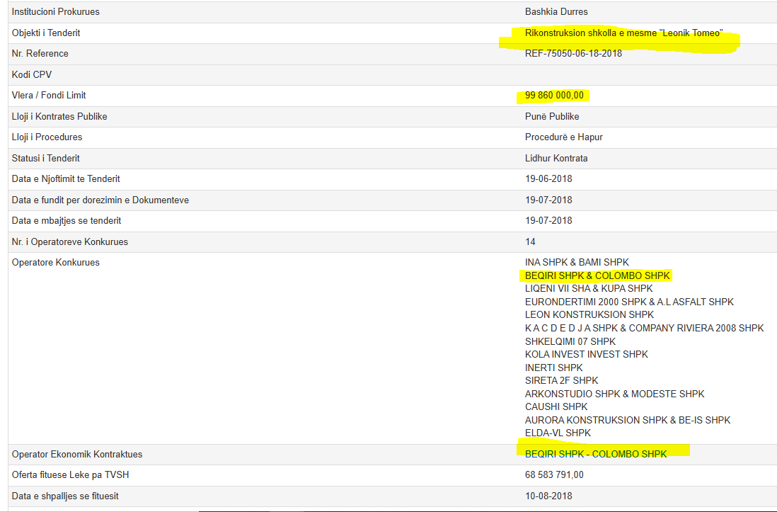Image resolution: width=777 pixels, height=512 pixels.
Task: Click INA SHPK & BAMI SHPK entry
Action: point(577,262)
